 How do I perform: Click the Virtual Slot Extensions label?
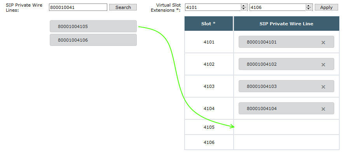[166, 7]
